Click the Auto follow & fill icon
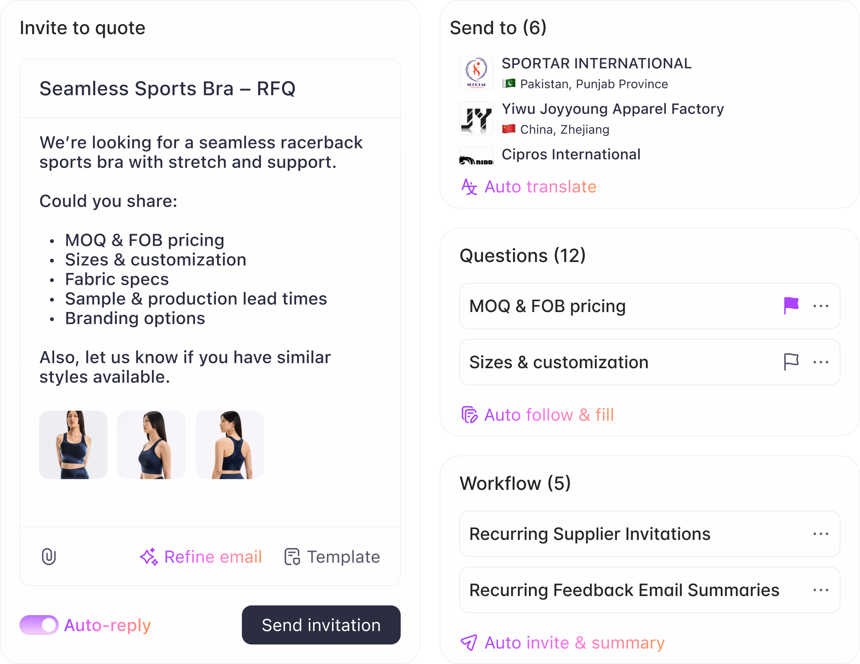860x664 pixels. [x=469, y=415]
